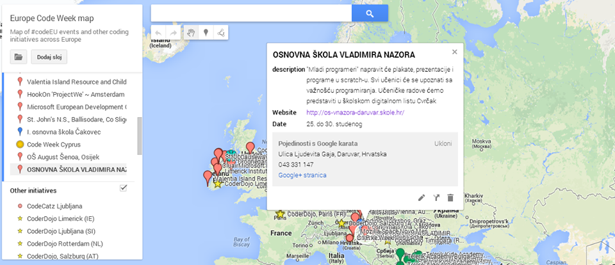Click the Europe Code Week map title

pos(52,19)
